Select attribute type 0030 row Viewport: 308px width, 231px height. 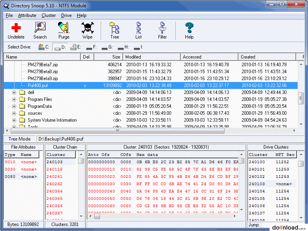[21, 169]
